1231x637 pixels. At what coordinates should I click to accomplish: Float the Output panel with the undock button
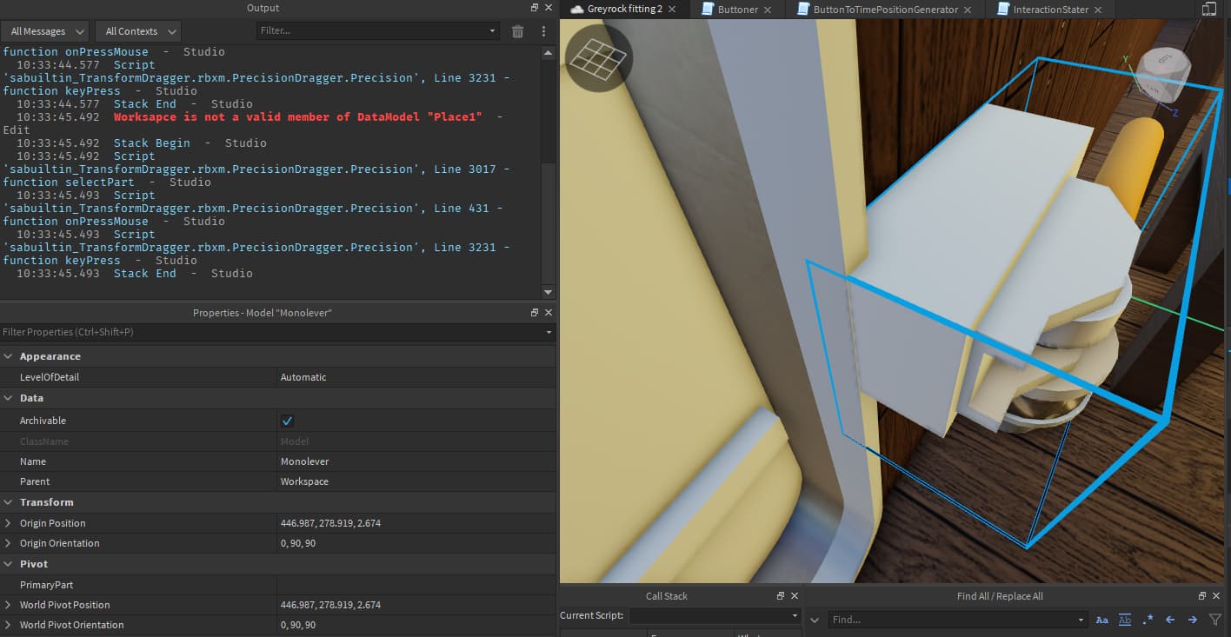point(534,8)
